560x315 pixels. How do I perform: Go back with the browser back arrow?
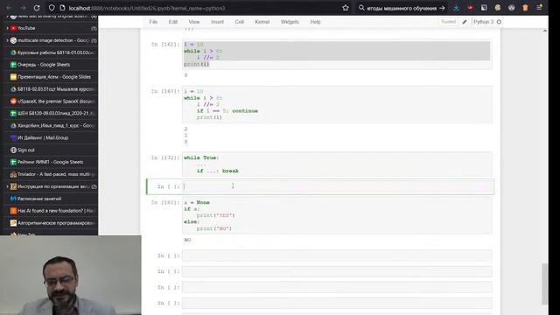pos(10,8)
